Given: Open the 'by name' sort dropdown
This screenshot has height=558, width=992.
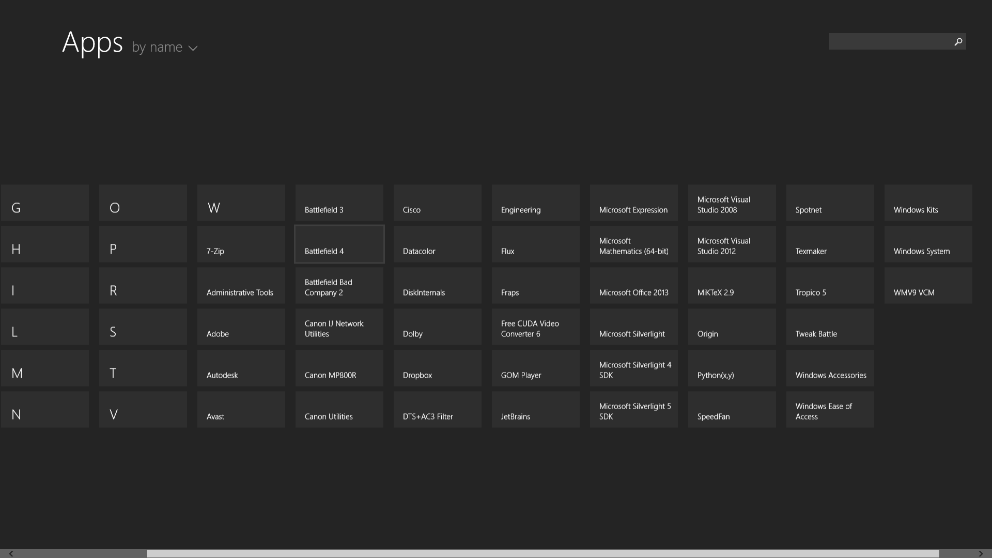Looking at the screenshot, I should pyautogui.click(x=164, y=47).
